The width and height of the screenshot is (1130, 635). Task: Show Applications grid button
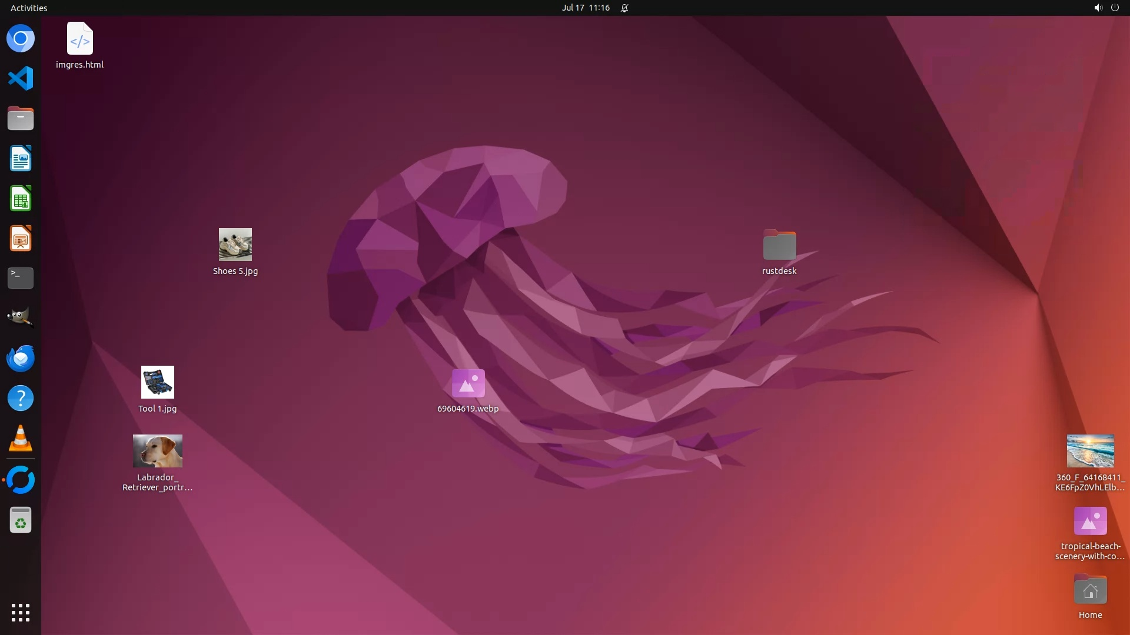[x=21, y=612]
